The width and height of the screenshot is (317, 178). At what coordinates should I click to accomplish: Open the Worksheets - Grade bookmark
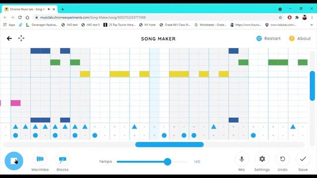pyautogui.click(x=210, y=25)
